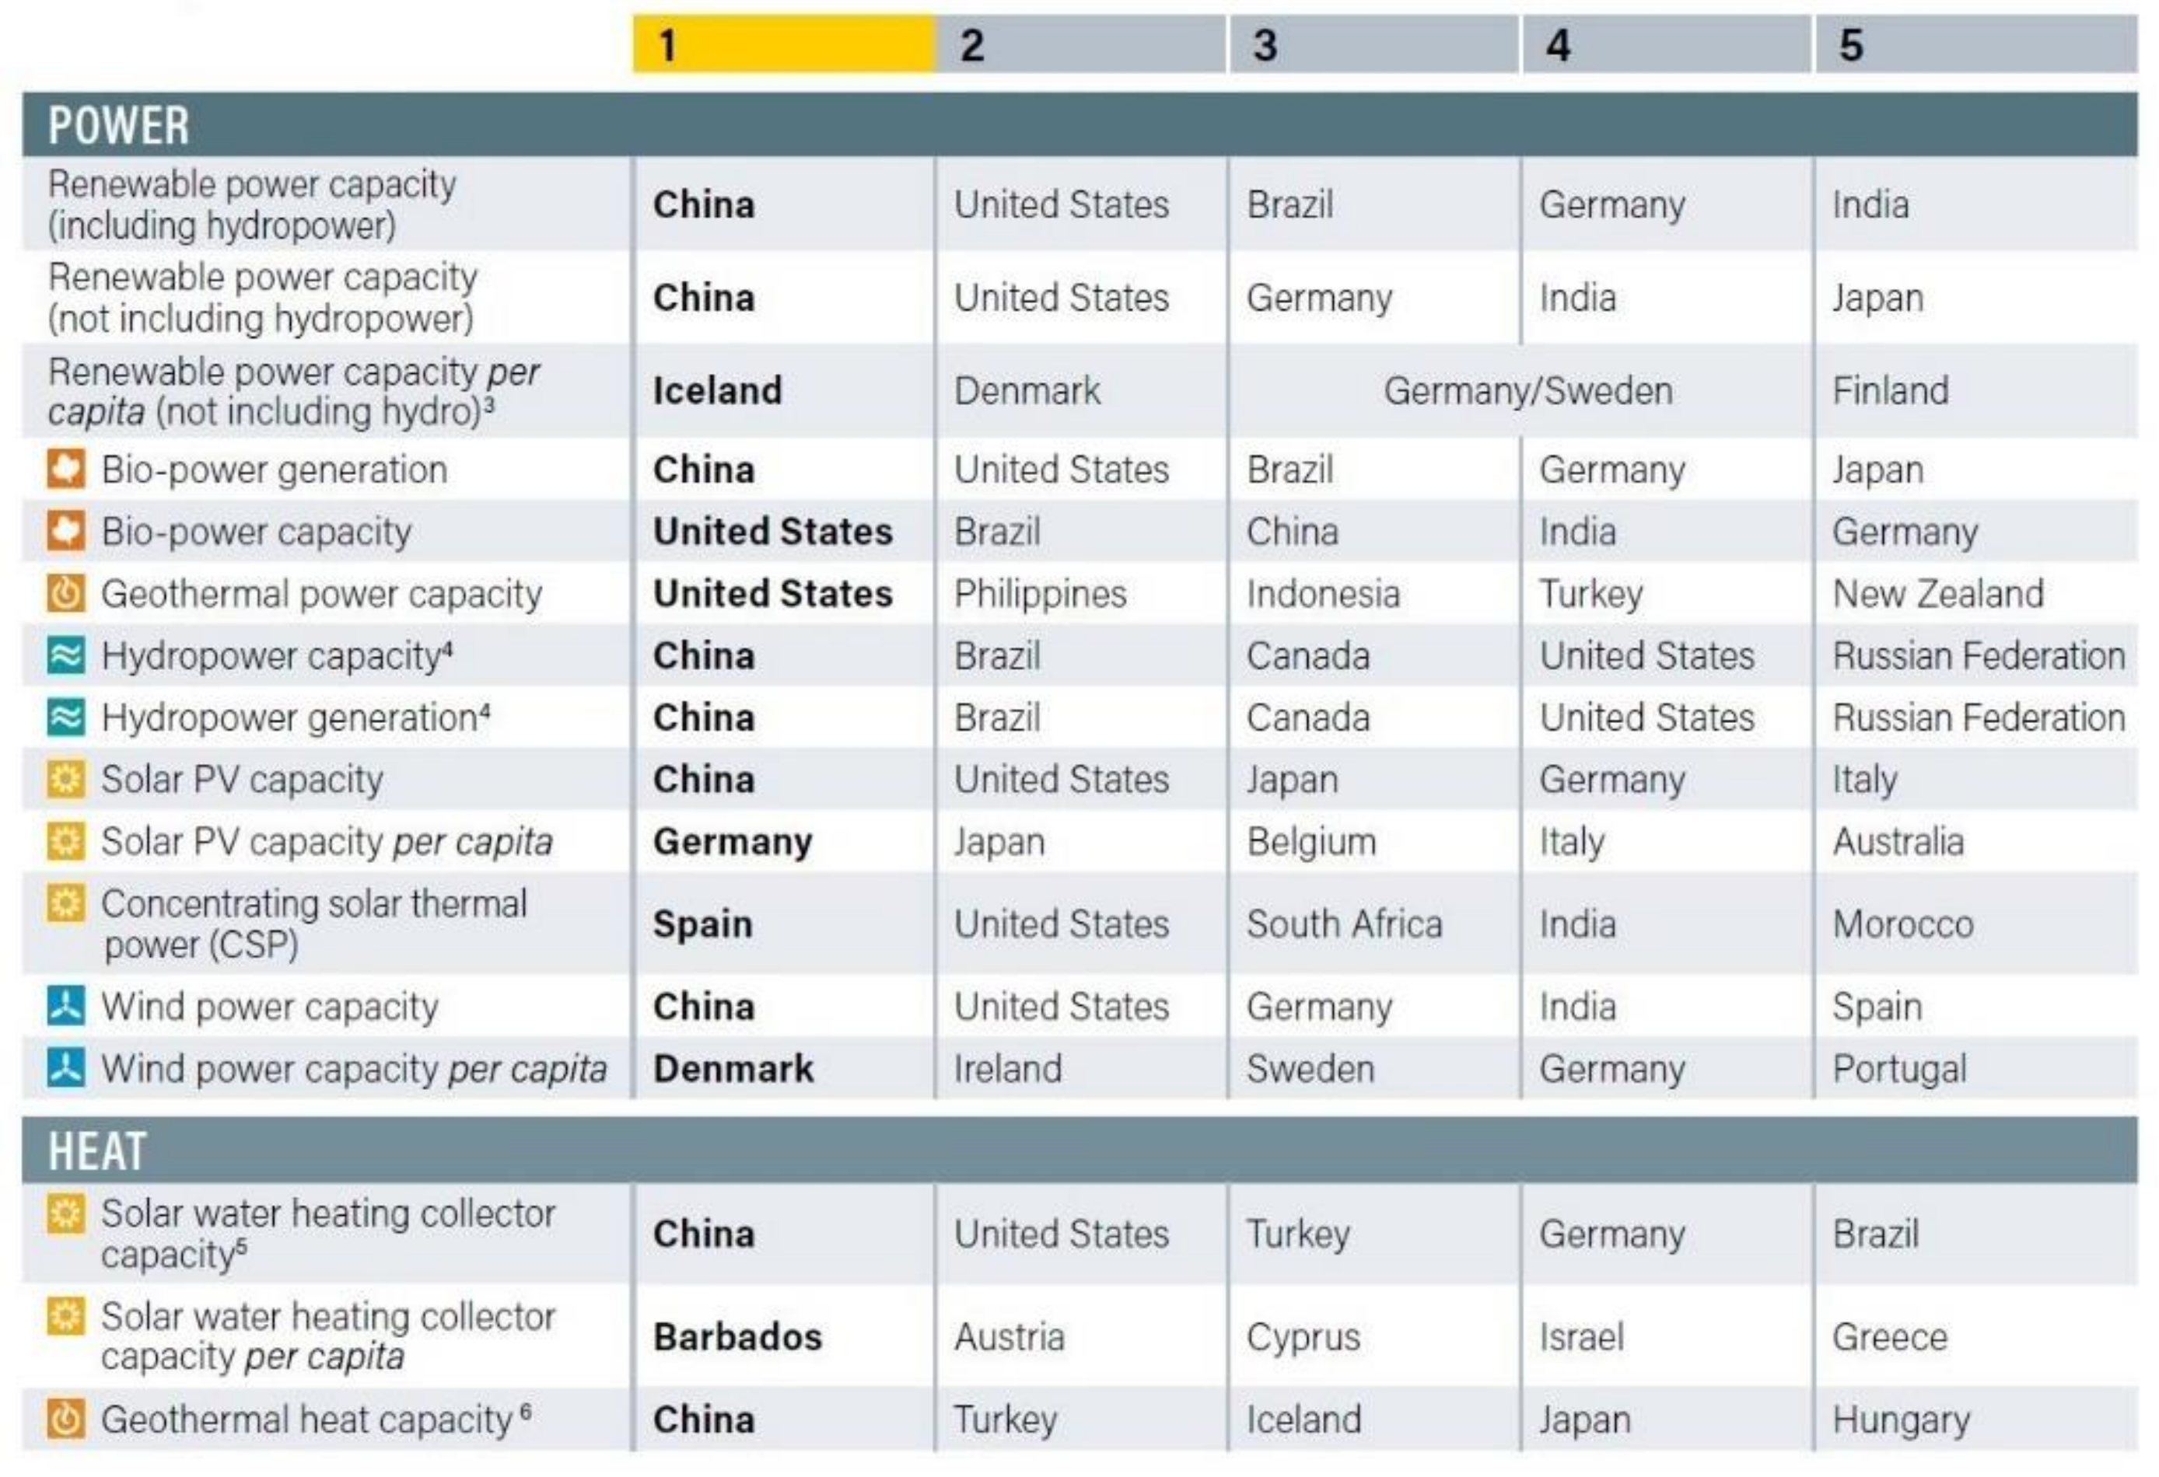Image resolution: width=2159 pixels, height=1477 pixels.
Task: Select the rank 2 column header
Action: 1080,44
